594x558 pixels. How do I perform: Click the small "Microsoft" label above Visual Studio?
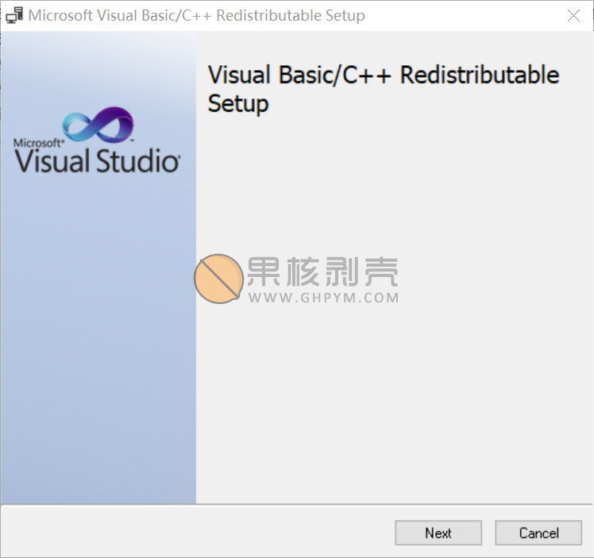click(37, 143)
